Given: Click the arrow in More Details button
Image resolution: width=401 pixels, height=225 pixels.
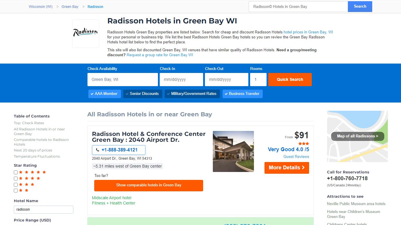Looking at the screenshot, I should click(x=303, y=168).
